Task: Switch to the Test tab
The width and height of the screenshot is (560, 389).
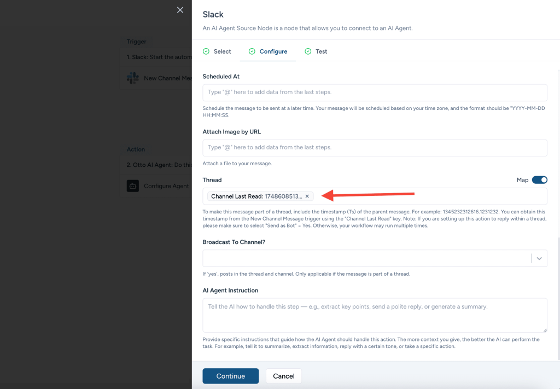Action: (316, 51)
